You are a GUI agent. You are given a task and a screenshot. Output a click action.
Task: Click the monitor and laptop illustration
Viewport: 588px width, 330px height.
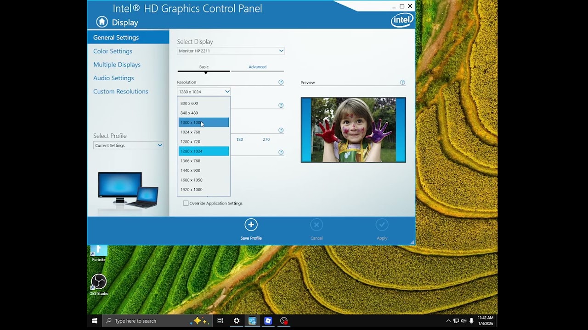coord(128,190)
